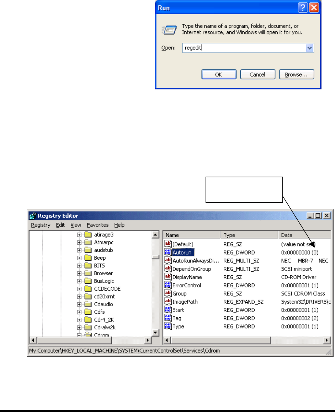Screen dimensions: 335x412
Task: Select the Cdfs key label in tree
Action: (x=100, y=312)
